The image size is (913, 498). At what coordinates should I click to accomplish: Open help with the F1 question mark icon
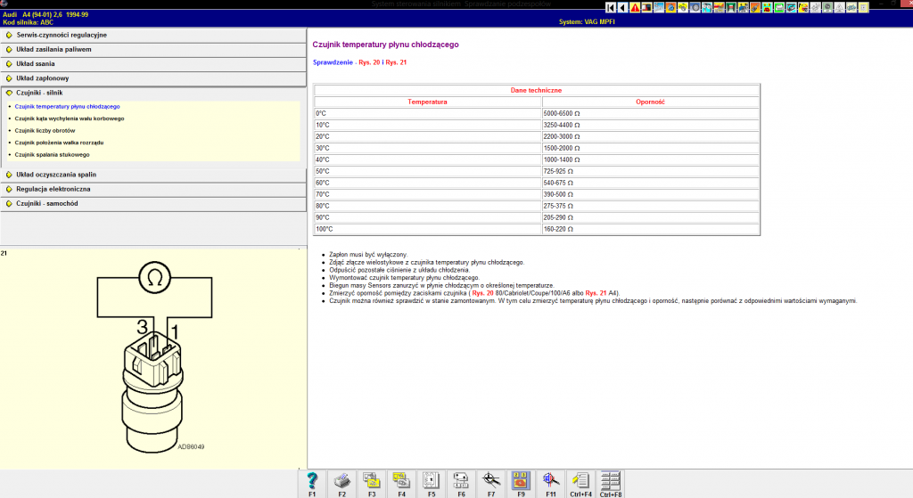[312, 484]
